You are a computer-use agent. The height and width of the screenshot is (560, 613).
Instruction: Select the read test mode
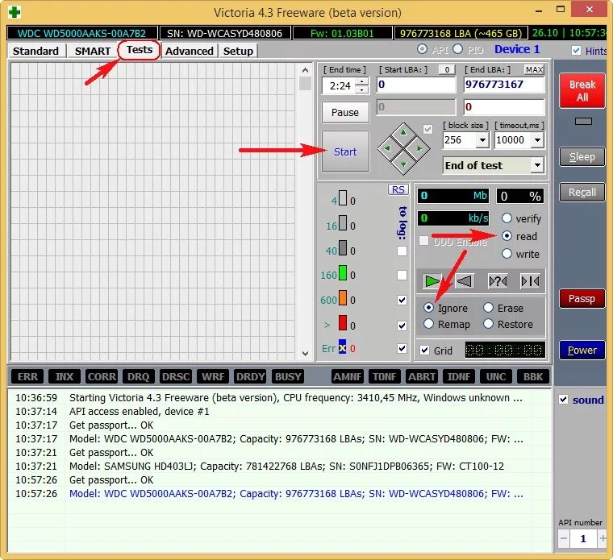pos(507,236)
